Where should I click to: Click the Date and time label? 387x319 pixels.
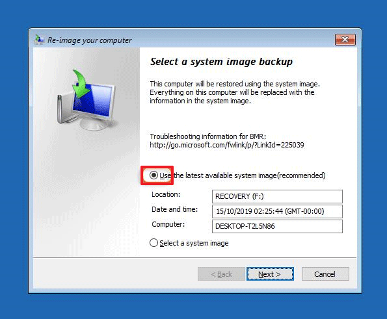pyautogui.click(x=174, y=209)
